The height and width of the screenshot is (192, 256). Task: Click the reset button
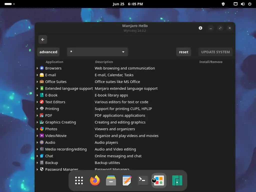coord(183,52)
